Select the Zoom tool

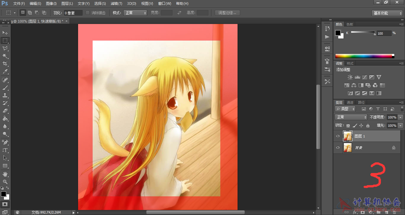(5, 182)
